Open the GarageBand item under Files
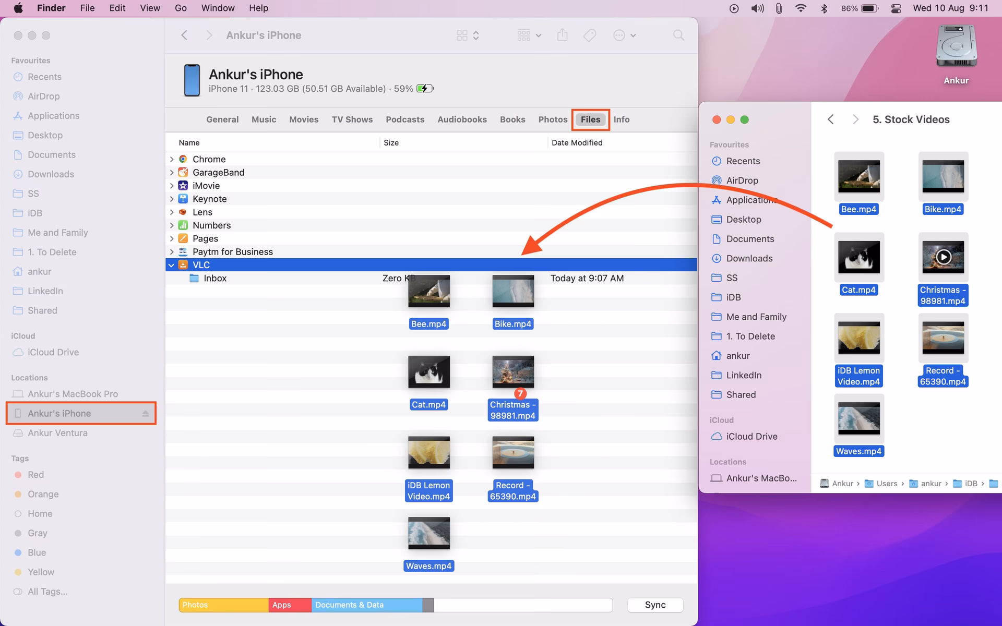The image size is (1002, 626). (x=218, y=172)
